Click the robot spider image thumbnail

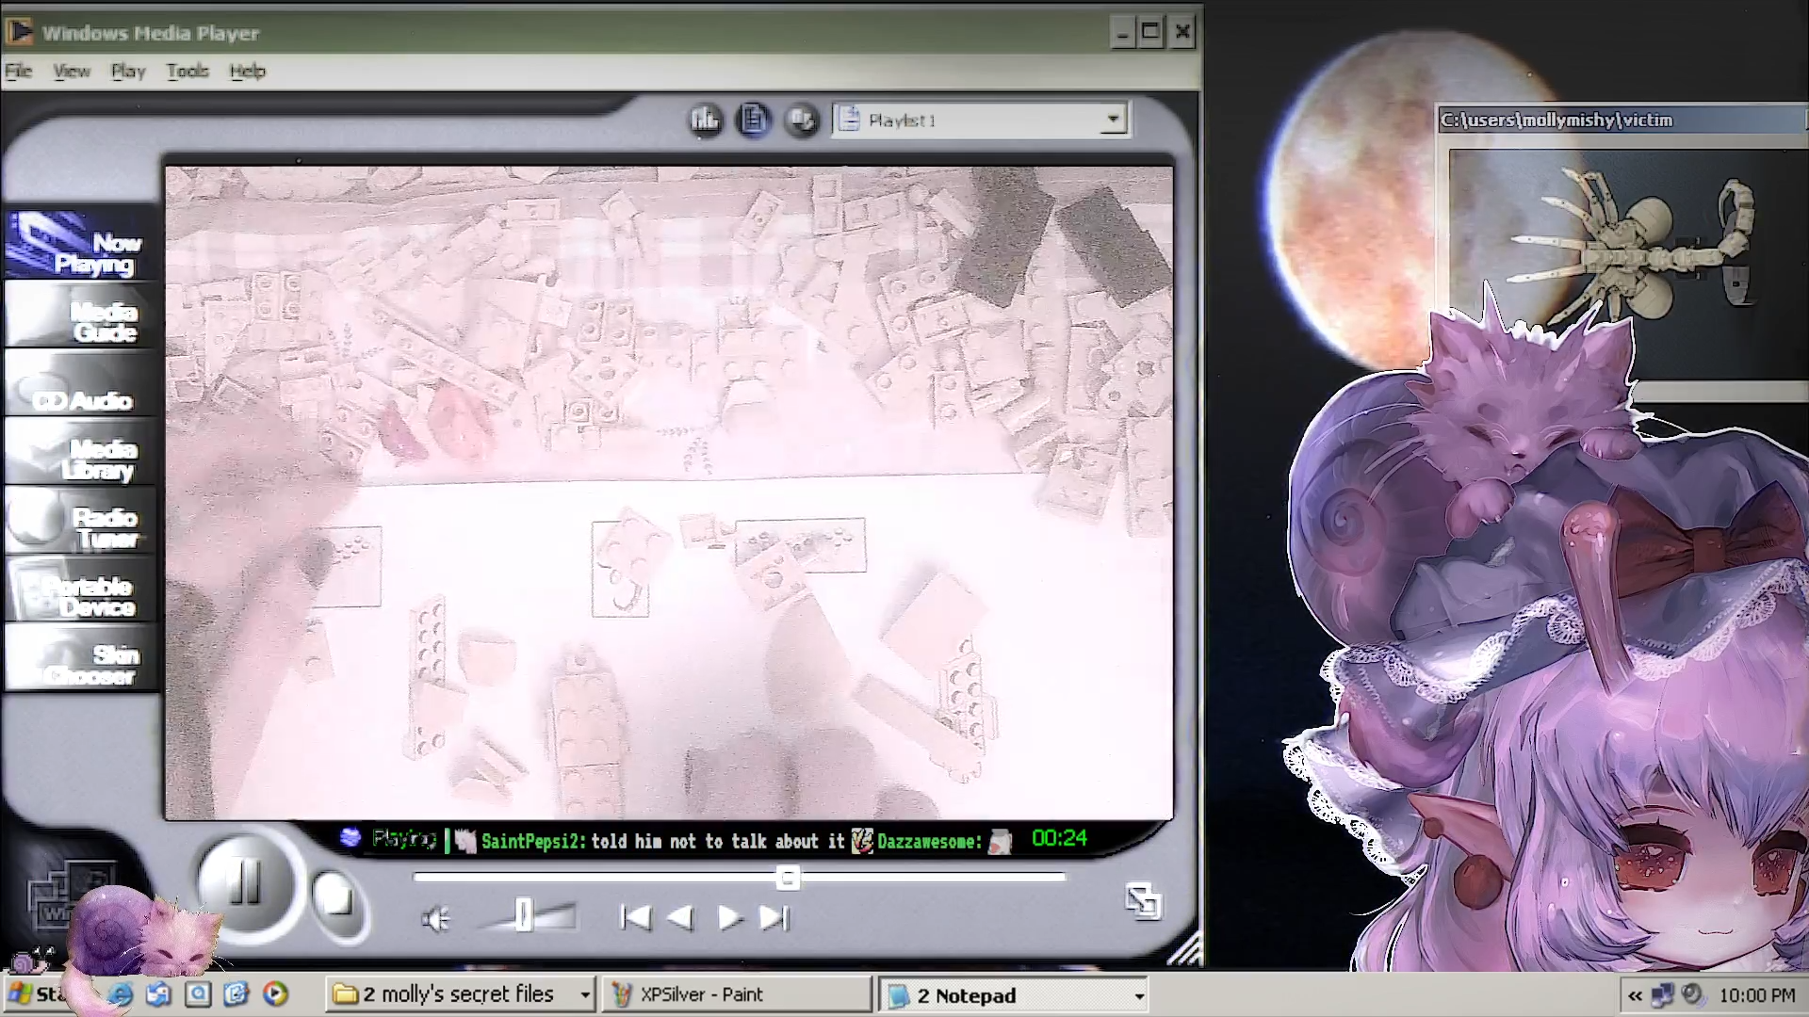pos(1629,252)
